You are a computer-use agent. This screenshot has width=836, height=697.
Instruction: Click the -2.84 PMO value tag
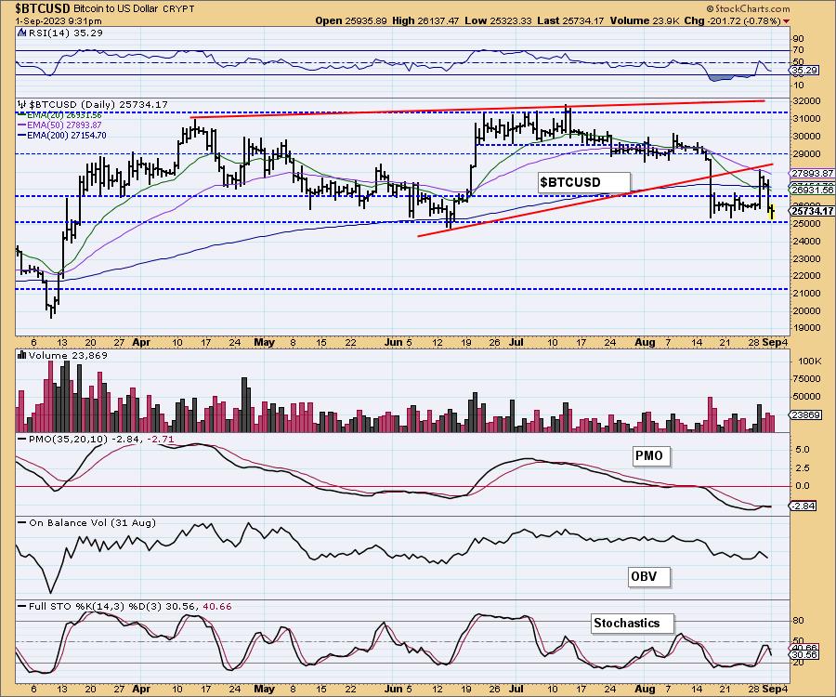[803, 506]
